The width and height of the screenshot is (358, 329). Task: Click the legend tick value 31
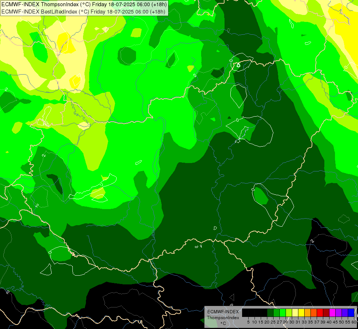[298, 322]
